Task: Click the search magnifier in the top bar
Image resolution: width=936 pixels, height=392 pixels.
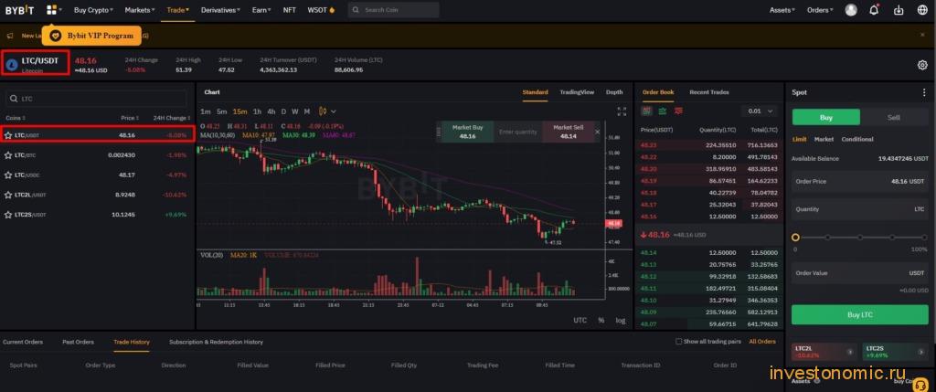Action: pyautogui.click(x=356, y=10)
